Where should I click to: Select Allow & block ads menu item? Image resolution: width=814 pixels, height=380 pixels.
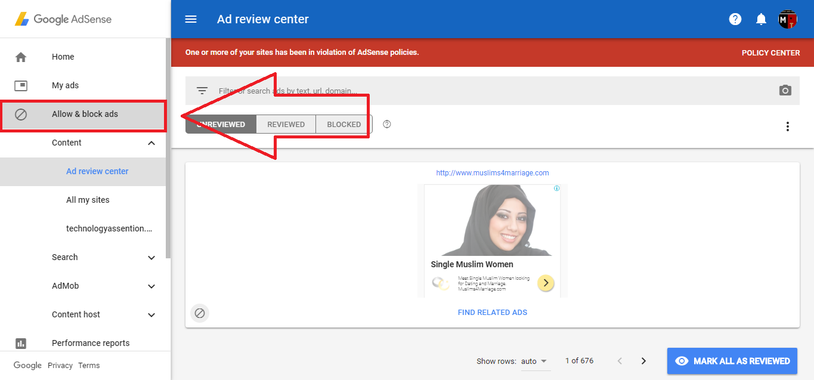[83, 115]
